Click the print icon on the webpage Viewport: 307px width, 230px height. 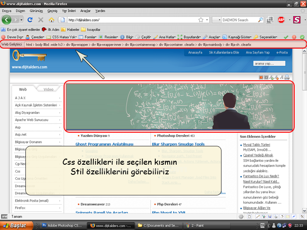pos(287,78)
